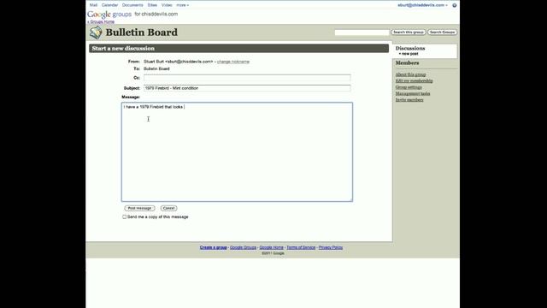Open Mail in the top navigation bar
Viewport: 547px width, 308px height.
coord(93,5)
